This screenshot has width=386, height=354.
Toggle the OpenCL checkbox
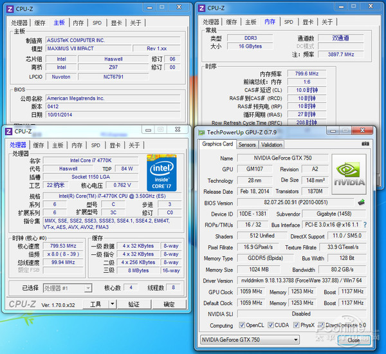click(241, 326)
